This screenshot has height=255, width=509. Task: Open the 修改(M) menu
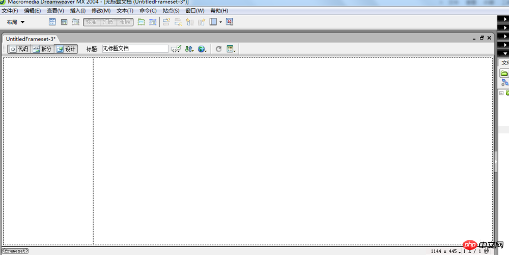pos(101,11)
